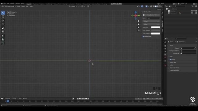198x111 pixels.
Task: Toggle exclude checkbox of second collection
Action: (x=192, y=13)
